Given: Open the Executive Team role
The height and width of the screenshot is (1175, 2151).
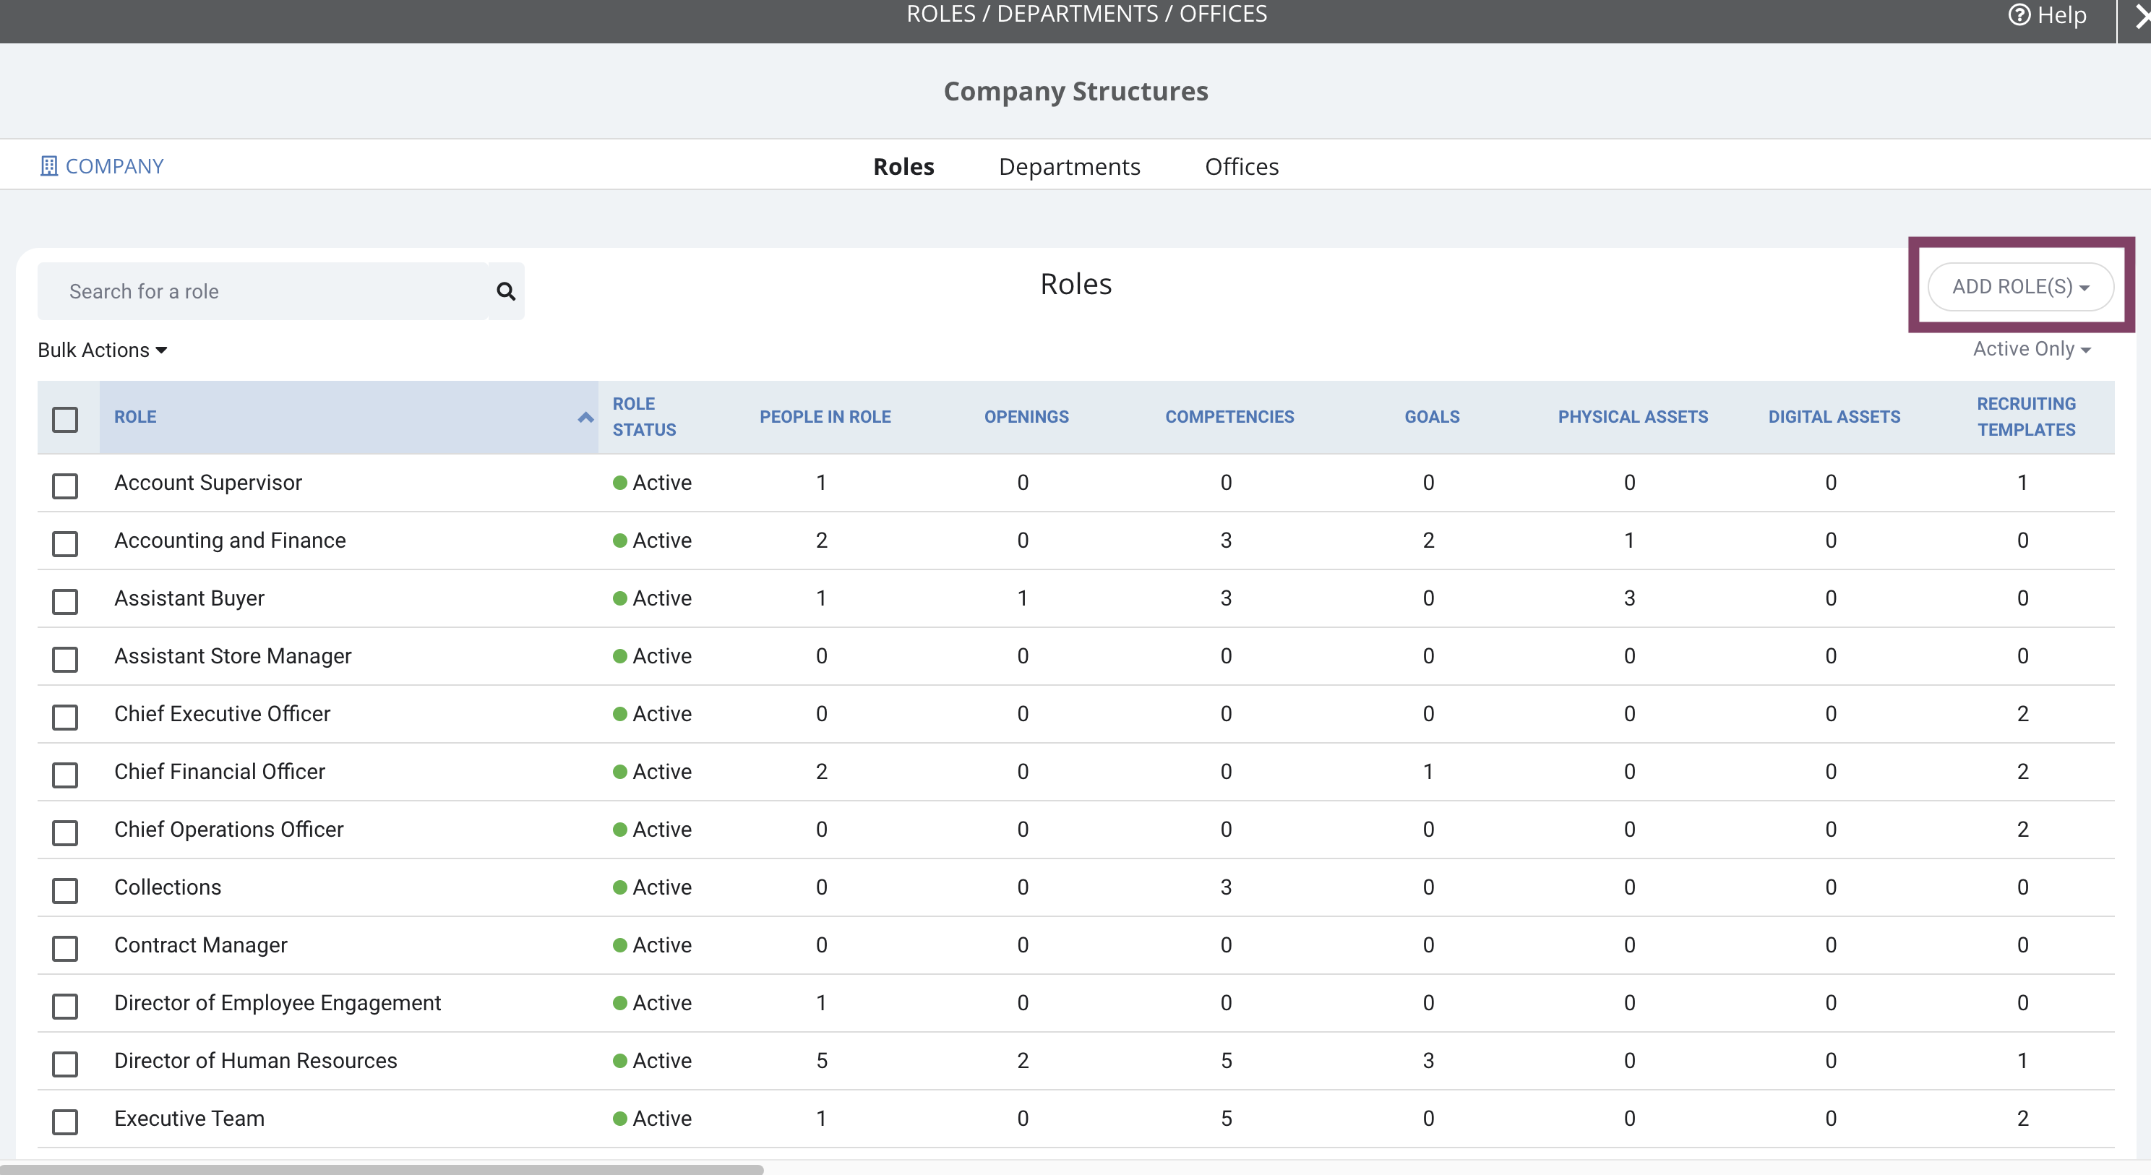Looking at the screenshot, I should point(189,1118).
